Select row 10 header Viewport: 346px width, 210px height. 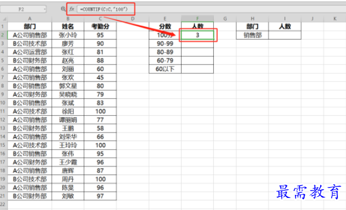pyautogui.click(x=4, y=103)
